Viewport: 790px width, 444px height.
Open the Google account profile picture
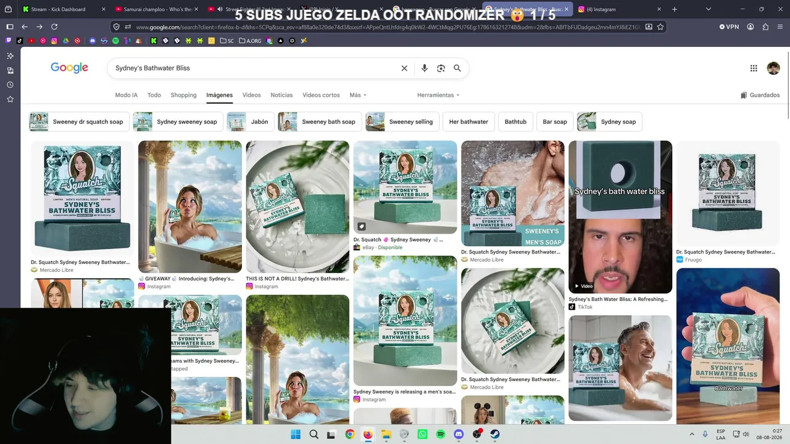coord(773,68)
